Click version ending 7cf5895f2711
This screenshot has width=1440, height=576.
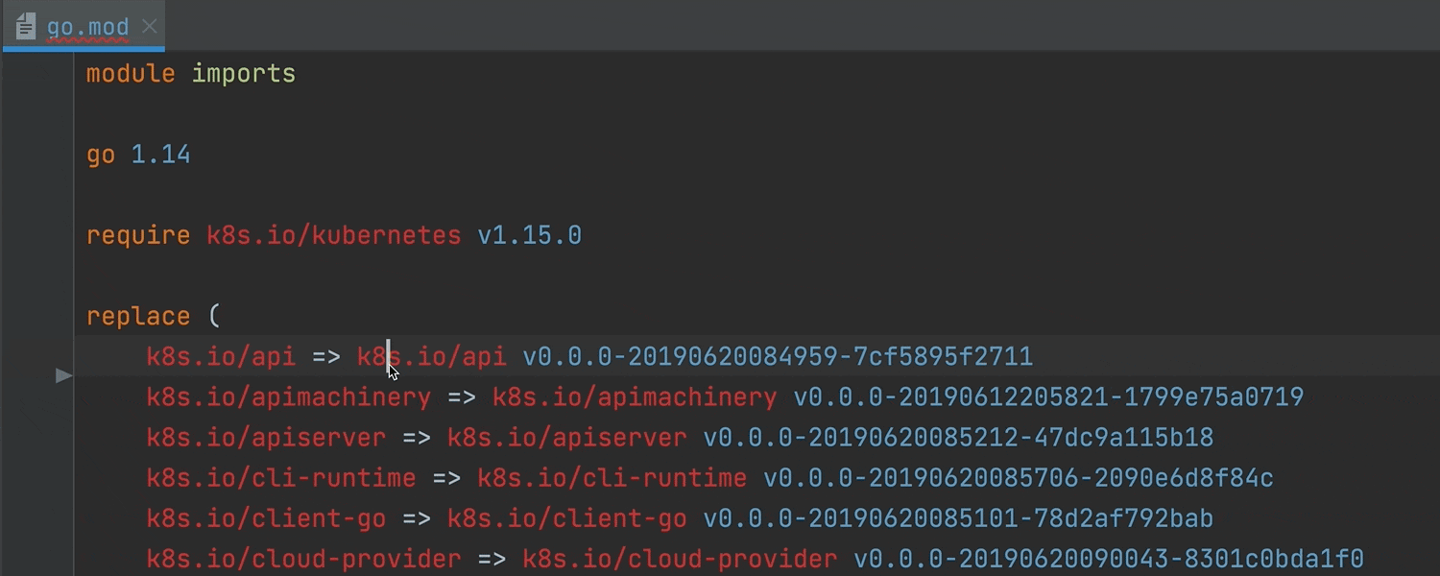[778, 357]
